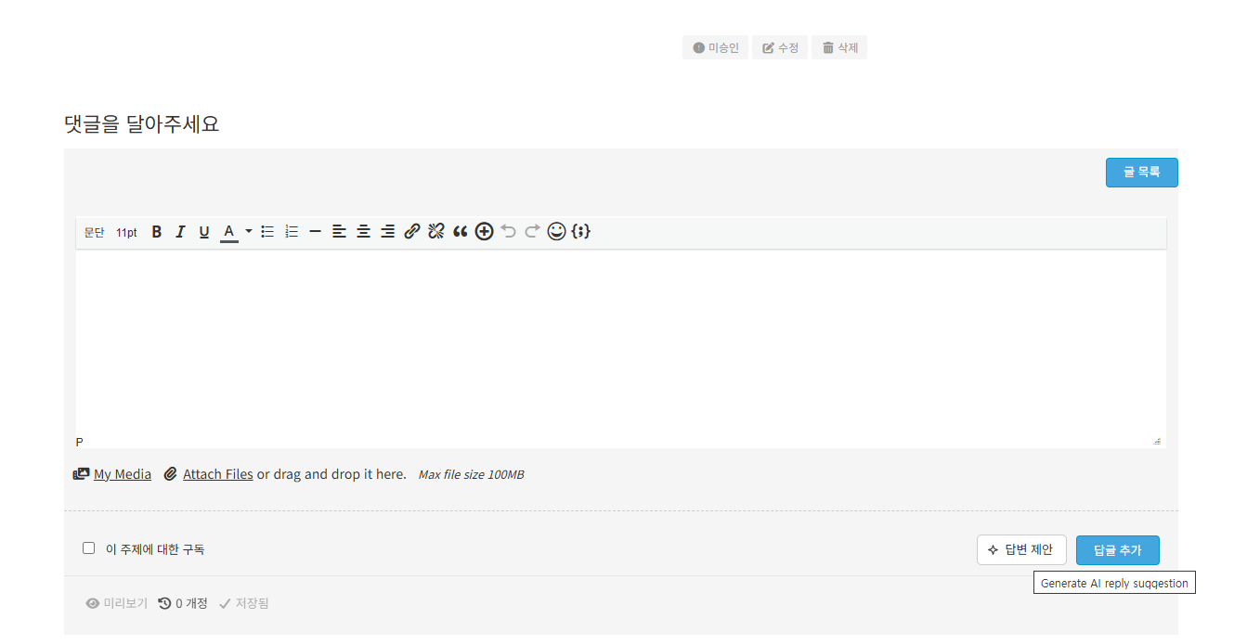Click the 답변 제안 AI suggestion button
Image resolution: width=1234 pixels, height=644 pixels.
coord(1020,550)
